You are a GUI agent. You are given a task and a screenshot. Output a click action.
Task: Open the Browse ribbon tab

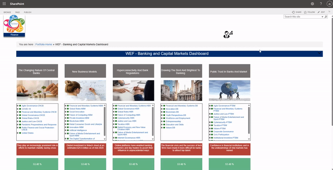pos(7,12)
